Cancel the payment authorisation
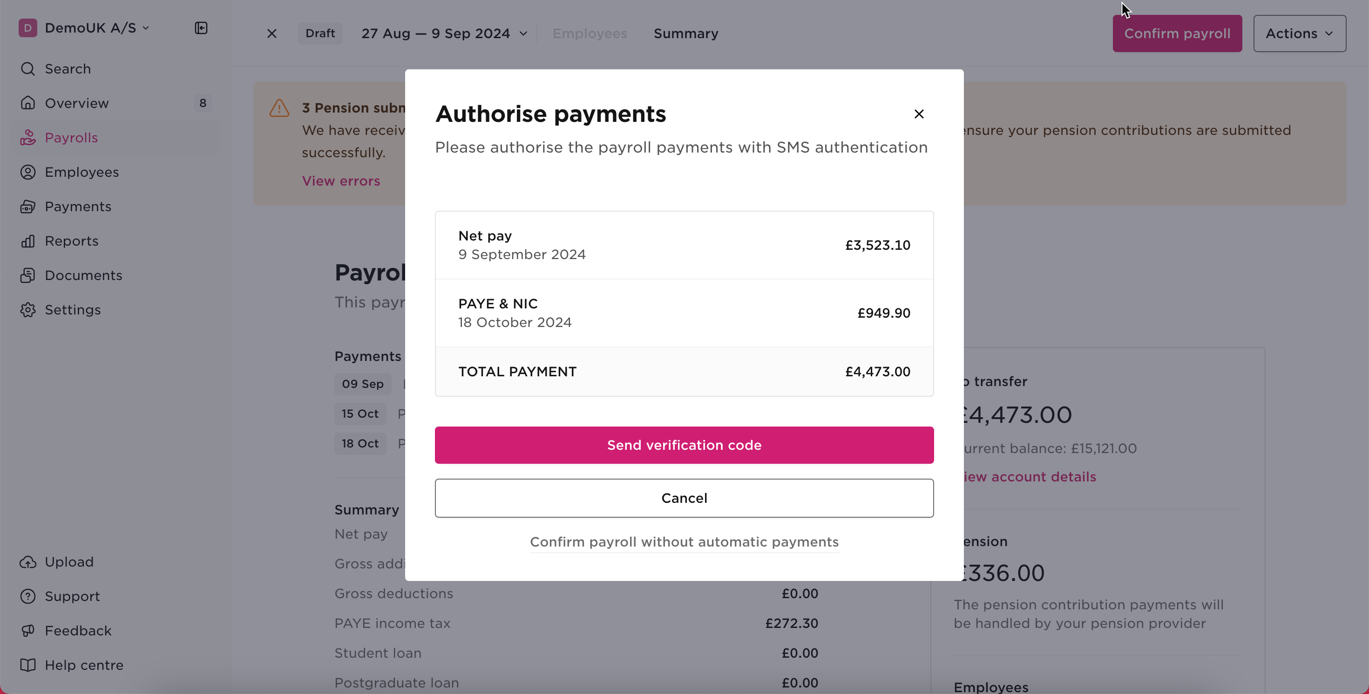1369x694 pixels. (x=684, y=498)
